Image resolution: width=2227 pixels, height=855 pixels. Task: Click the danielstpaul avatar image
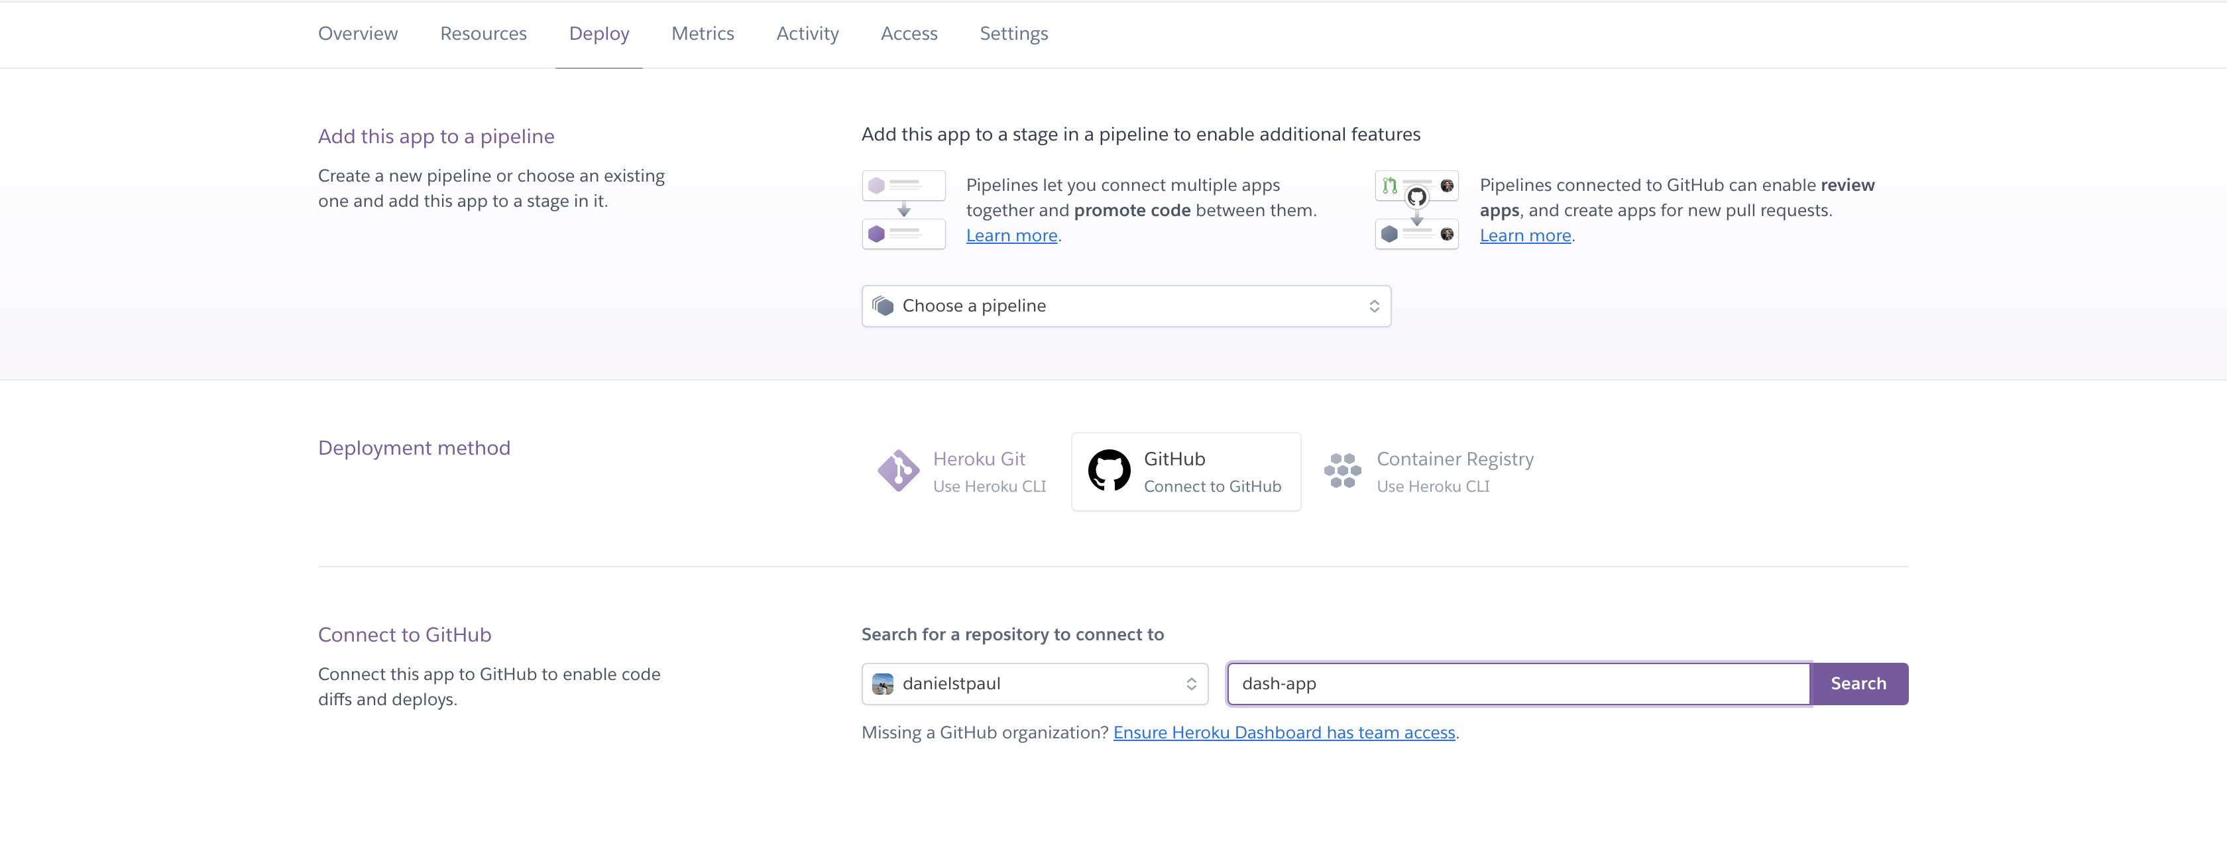(883, 684)
